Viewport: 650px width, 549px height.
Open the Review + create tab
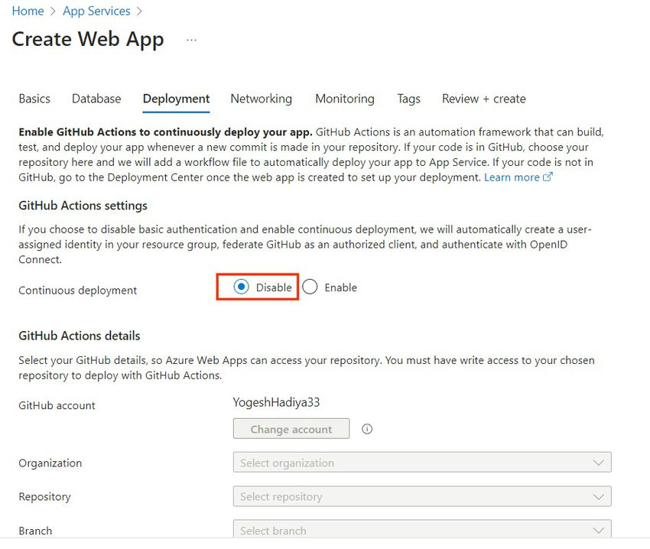tap(483, 99)
